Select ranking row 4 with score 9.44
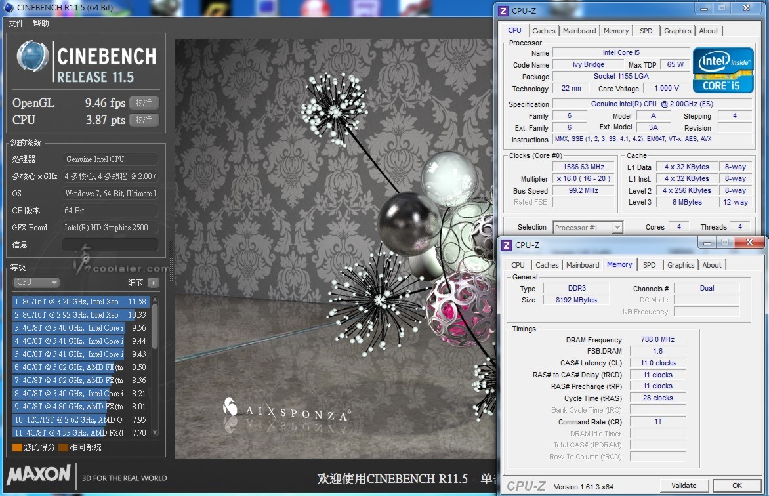 [80, 341]
